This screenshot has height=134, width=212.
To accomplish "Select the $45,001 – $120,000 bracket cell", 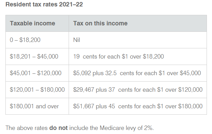I will (x=37, y=73).
